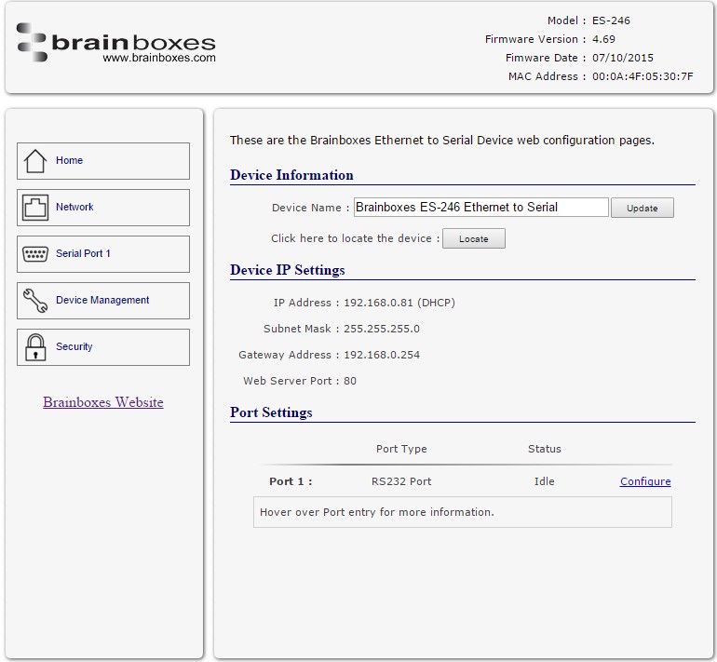Go to Serial Port 1 page
717x662 pixels.
(x=103, y=254)
